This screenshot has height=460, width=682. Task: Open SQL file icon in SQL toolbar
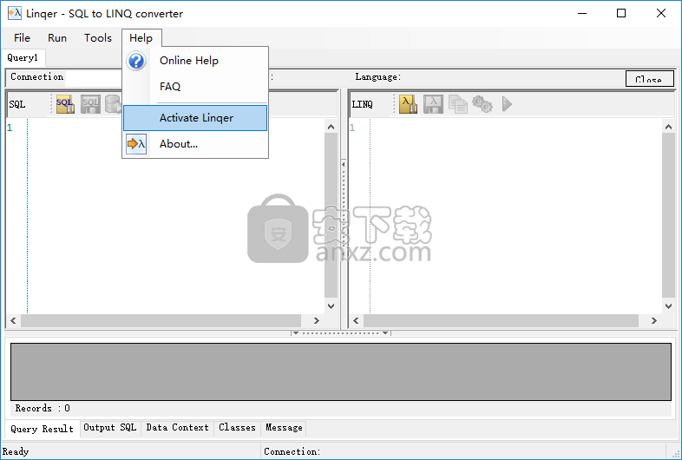click(65, 104)
